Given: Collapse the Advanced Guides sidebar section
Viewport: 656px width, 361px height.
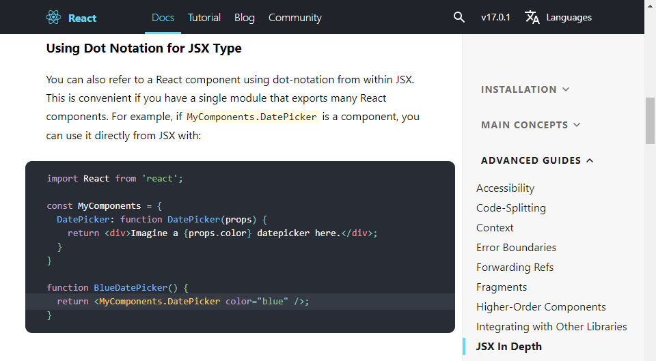Looking at the screenshot, I should click(x=537, y=160).
